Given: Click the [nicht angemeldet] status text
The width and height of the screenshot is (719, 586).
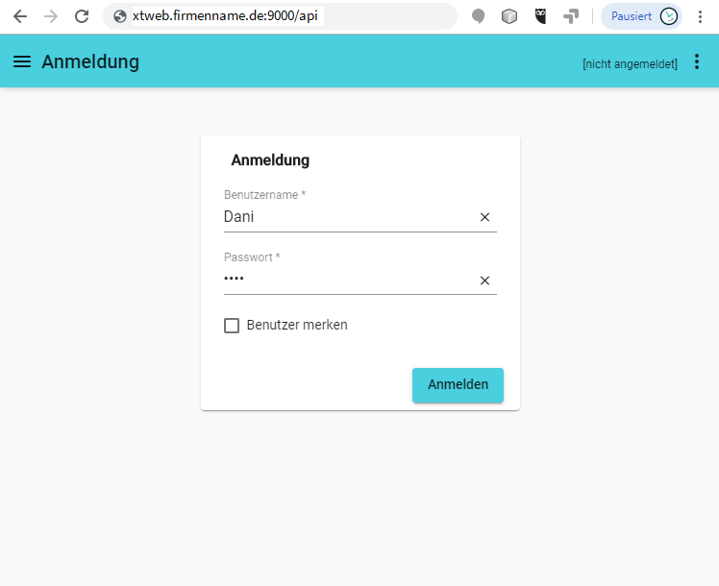Looking at the screenshot, I should 630,64.
